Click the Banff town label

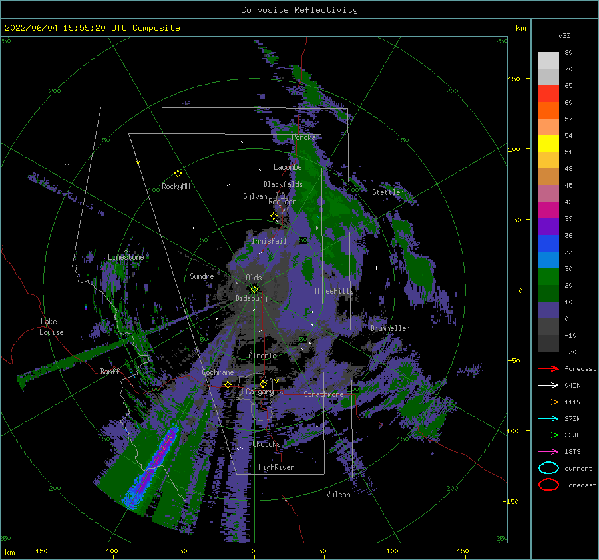tap(110, 372)
